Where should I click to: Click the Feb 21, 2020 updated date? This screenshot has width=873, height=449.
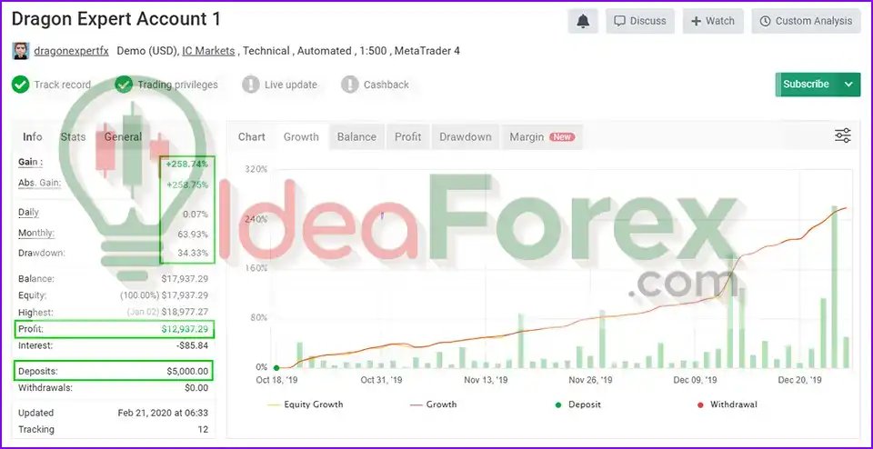click(x=163, y=413)
